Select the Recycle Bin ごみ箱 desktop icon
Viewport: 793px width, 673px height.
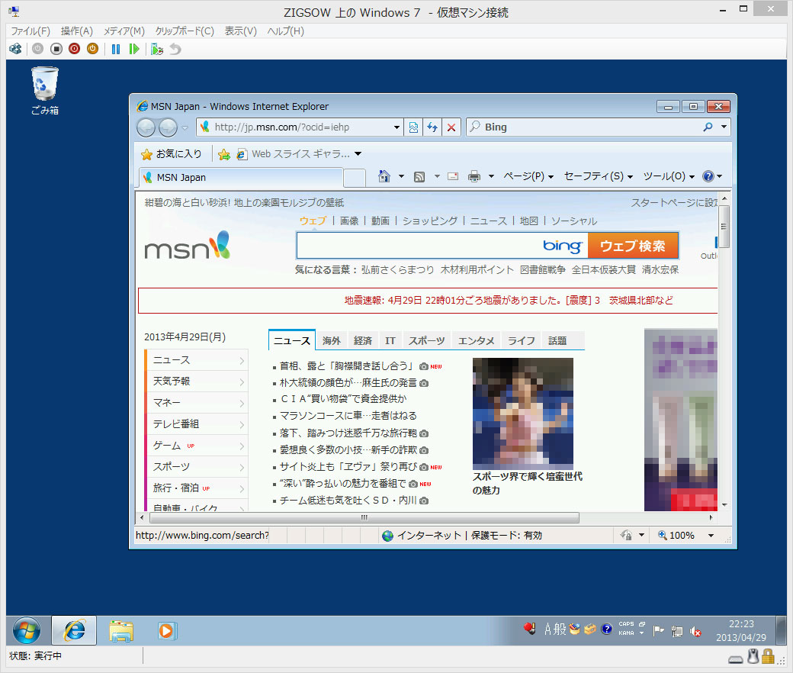(45, 91)
